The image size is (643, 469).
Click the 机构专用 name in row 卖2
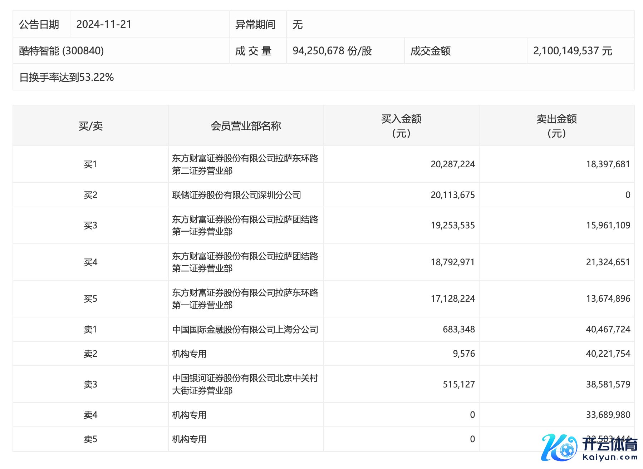click(x=189, y=354)
